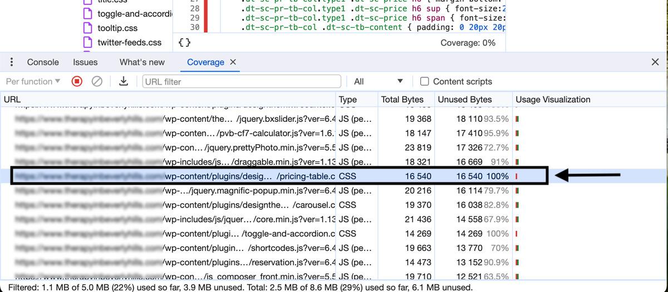Click total bytes value 16 540
668x292 pixels.
[x=418, y=176]
